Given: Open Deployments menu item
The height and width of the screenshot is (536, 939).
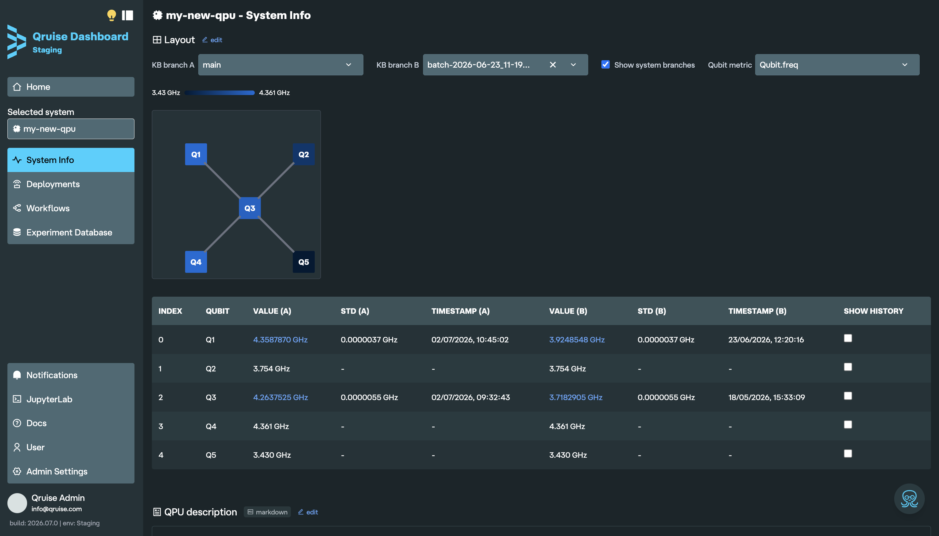Looking at the screenshot, I should point(71,184).
